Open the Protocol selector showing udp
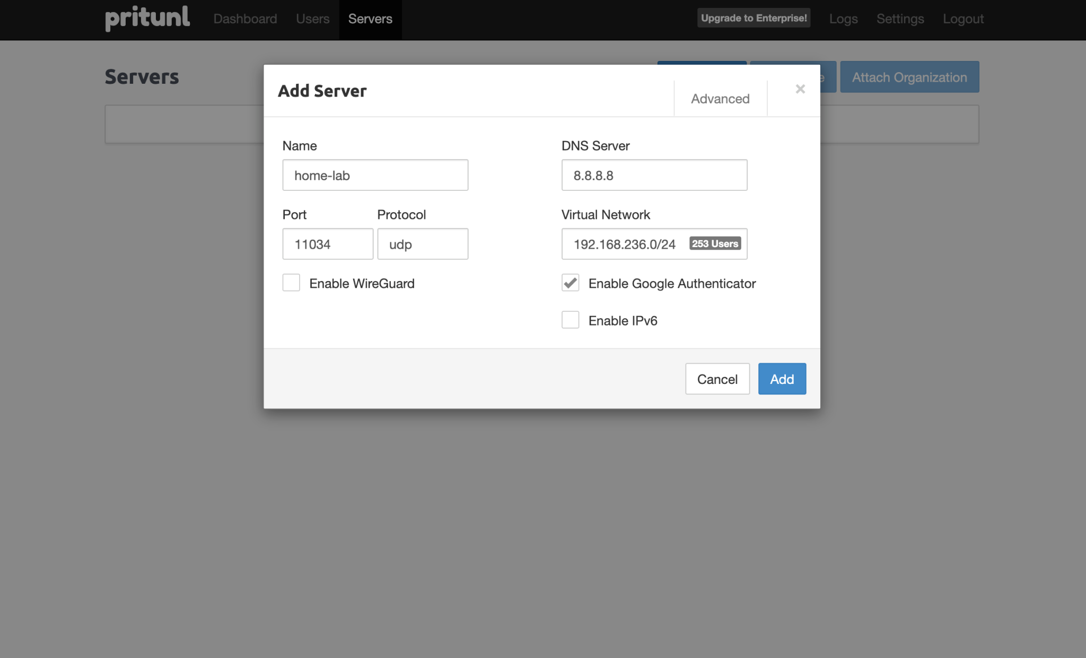The width and height of the screenshot is (1086, 658). pyautogui.click(x=422, y=244)
